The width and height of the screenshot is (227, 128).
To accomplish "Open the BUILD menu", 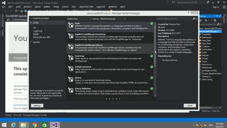I will (38, 7).
